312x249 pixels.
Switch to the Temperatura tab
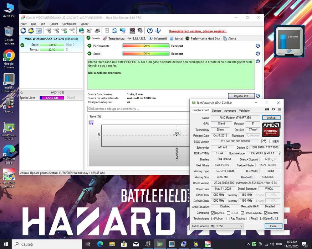pyautogui.click(x=114, y=38)
